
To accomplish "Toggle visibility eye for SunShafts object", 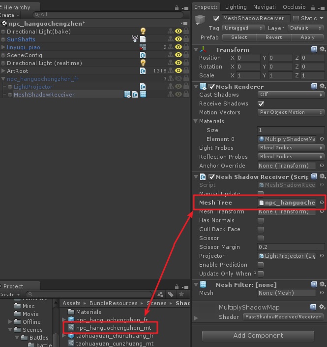I will click(x=179, y=39).
